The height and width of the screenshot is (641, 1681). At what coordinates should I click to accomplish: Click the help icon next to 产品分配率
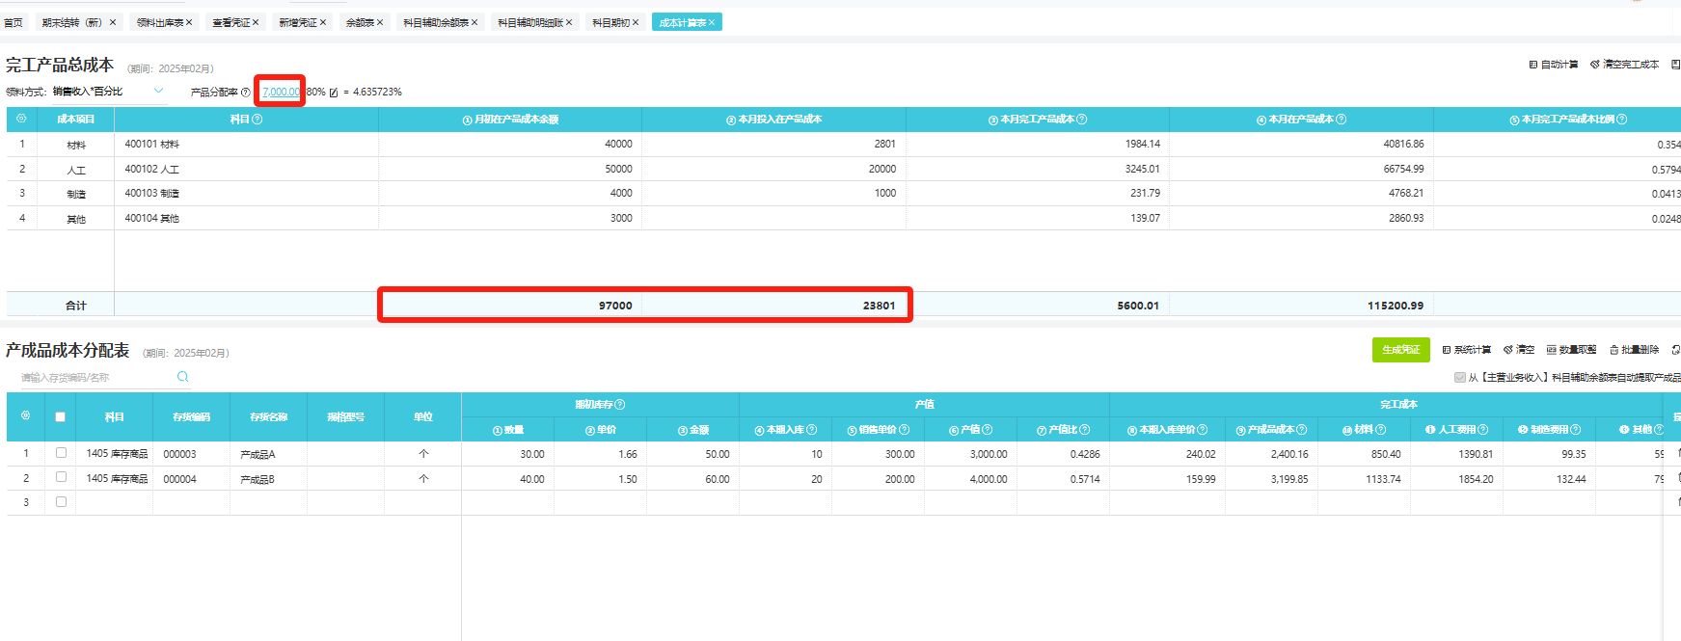(246, 93)
